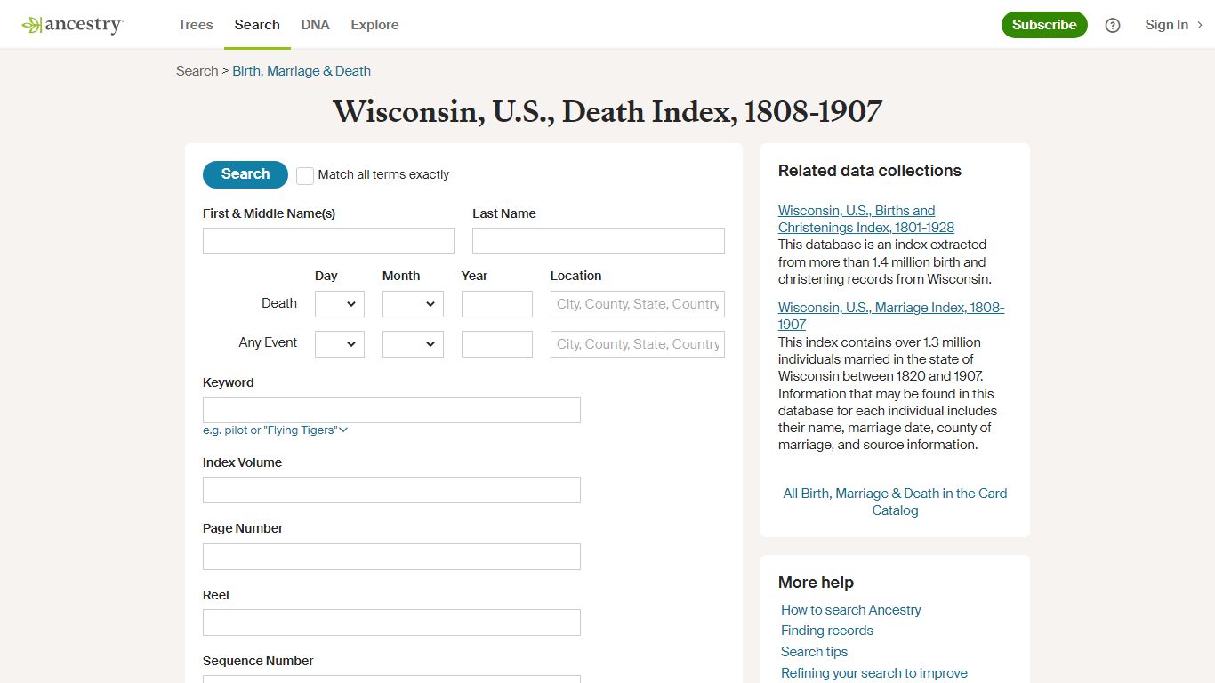Open Wisconsin Births and Christenings Index link
The height and width of the screenshot is (683, 1215).
866,219
